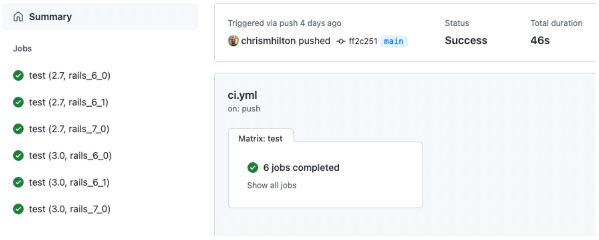
Task: Open job test (3.0, rails_7_0)
Action: [x=70, y=209]
